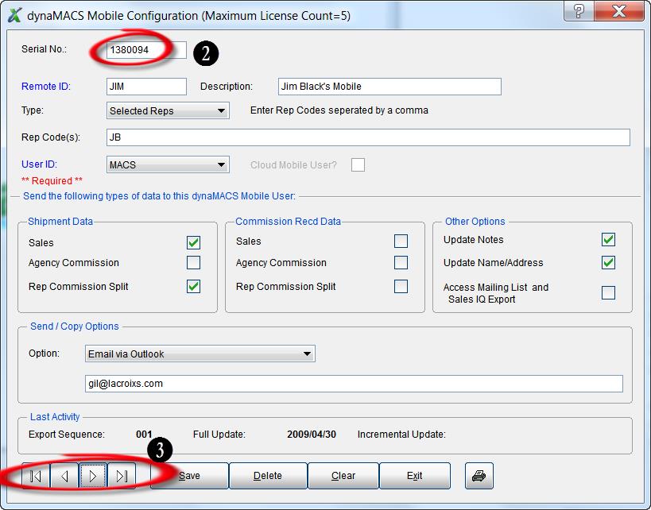The image size is (651, 510).
Task: Click the Clear button
Action: (x=343, y=476)
